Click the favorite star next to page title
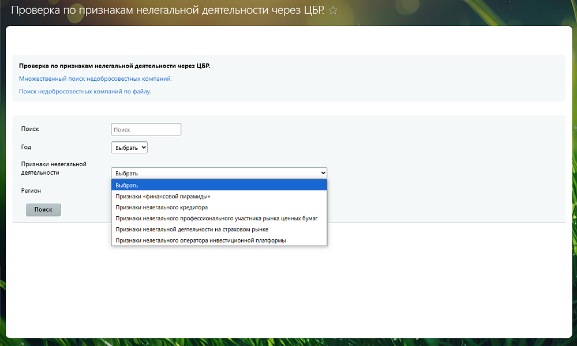 point(333,10)
